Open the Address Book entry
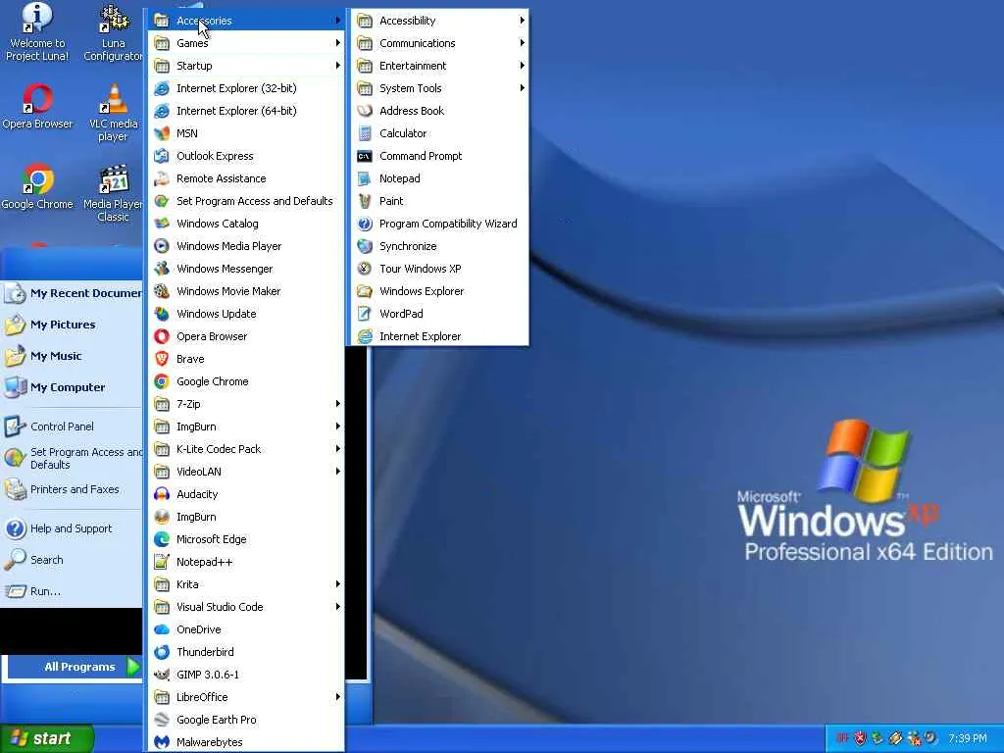1004x753 pixels. coord(439,111)
